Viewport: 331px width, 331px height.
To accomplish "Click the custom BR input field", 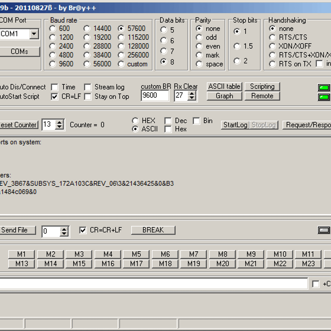I will [x=155, y=95].
